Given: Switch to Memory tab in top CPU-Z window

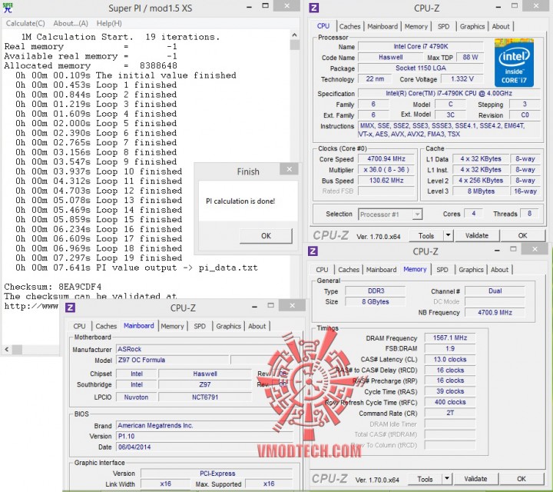Looking at the screenshot, I should pyautogui.click(x=416, y=26).
